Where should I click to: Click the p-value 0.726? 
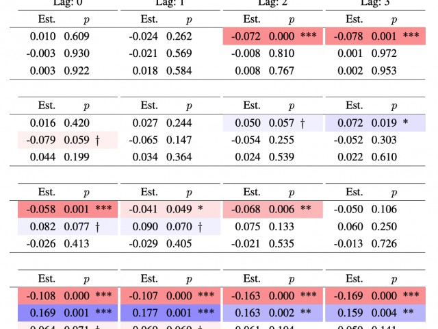(x=384, y=244)
